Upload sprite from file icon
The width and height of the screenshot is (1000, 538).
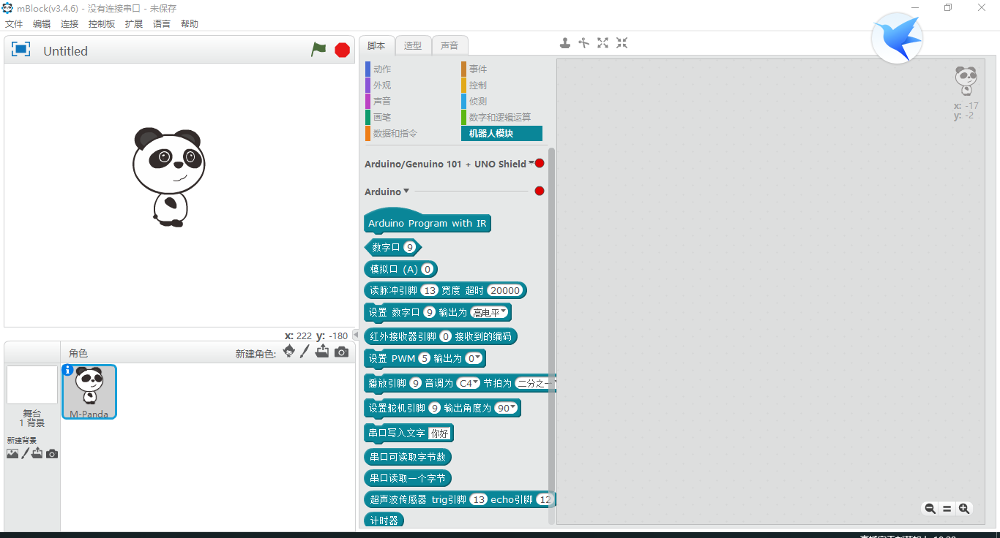[322, 352]
